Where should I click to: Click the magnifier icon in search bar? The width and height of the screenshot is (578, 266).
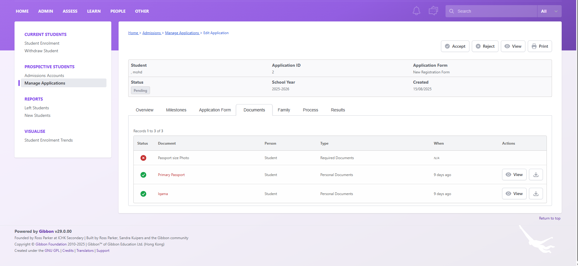452,11
